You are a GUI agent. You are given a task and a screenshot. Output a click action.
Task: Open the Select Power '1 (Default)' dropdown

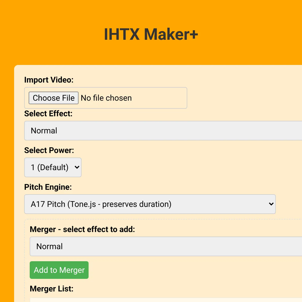tap(53, 167)
